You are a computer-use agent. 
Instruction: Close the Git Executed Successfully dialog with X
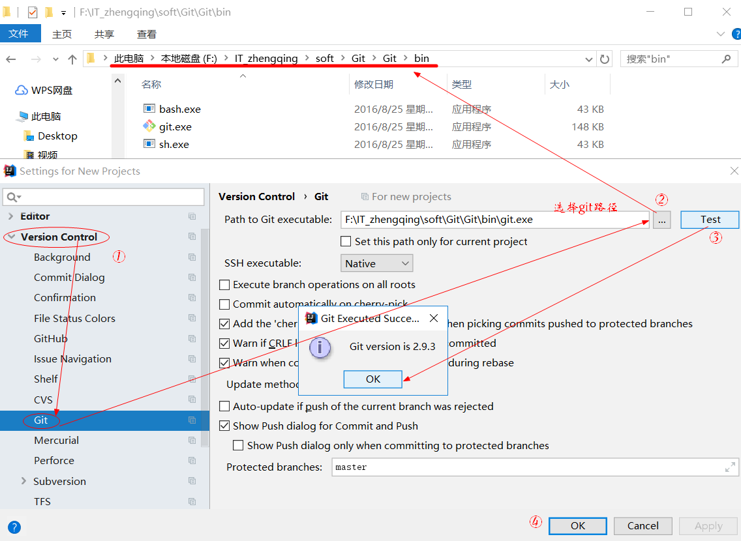(x=434, y=318)
